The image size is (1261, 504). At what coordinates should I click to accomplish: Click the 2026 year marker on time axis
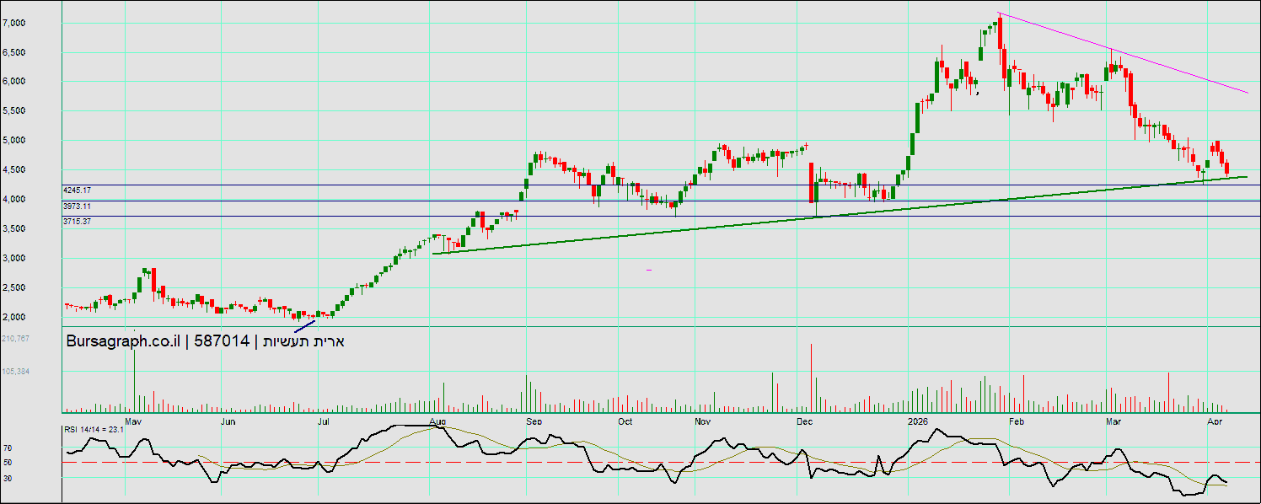tap(917, 420)
